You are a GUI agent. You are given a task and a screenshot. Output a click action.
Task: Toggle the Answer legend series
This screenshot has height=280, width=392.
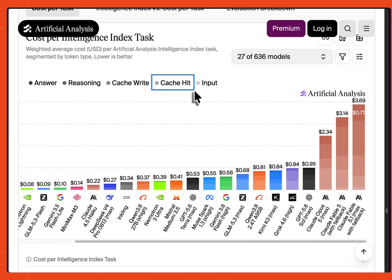click(43, 83)
